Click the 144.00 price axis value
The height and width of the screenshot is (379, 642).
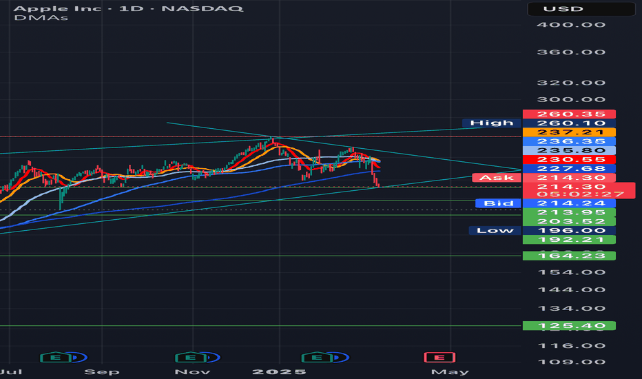571,289
